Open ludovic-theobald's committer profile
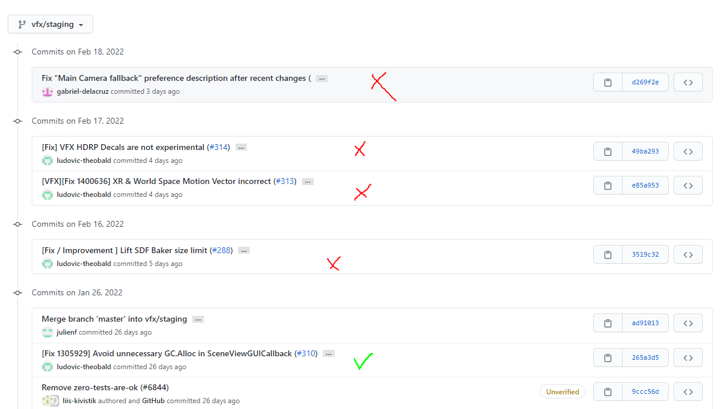The width and height of the screenshot is (721, 409). pos(83,160)
